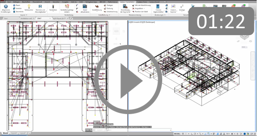The width and height of the screenshot is (259, 136).
Task: Launch the Caneco Explorer icon
Action: (173, 7)
